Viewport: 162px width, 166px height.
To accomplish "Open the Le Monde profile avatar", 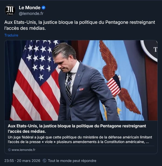I will pos(10,10).
